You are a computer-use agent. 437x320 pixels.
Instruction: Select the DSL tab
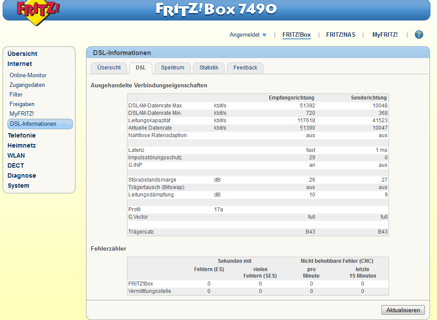(x=141, y=68)
